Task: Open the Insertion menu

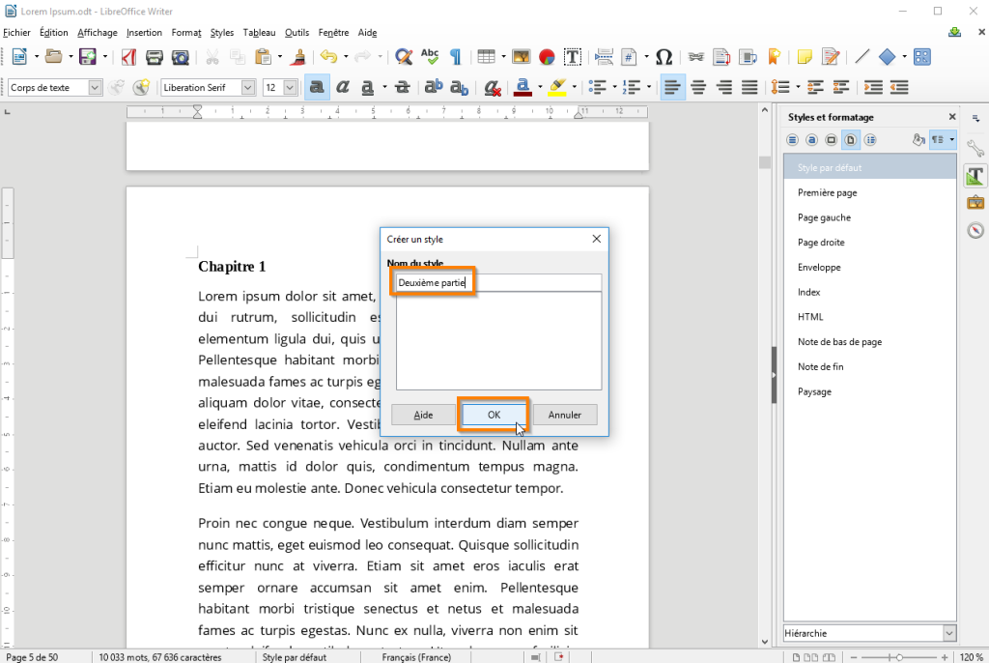Action: (144, 32)
